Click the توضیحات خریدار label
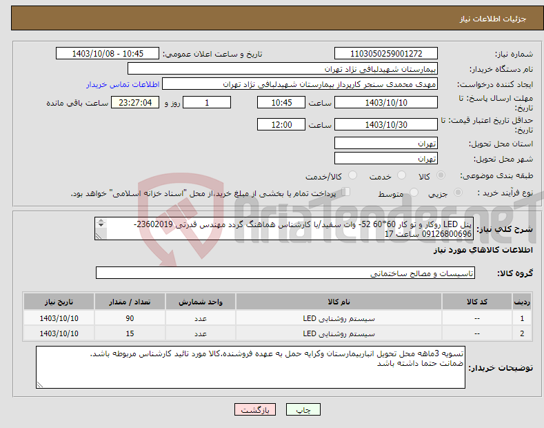This screenshot has height=428, width=544. tap(501, 367)
